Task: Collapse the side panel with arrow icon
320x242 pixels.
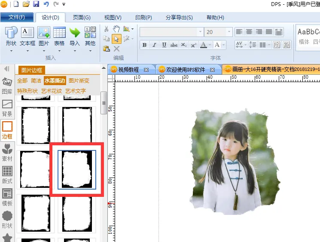Action: pyautogui.click(x=7, y=69)
